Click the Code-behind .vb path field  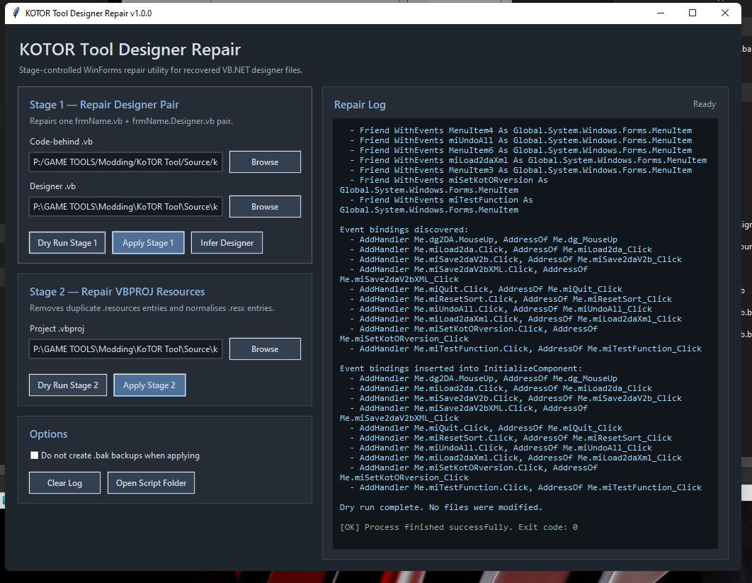[x=126, y=162]
